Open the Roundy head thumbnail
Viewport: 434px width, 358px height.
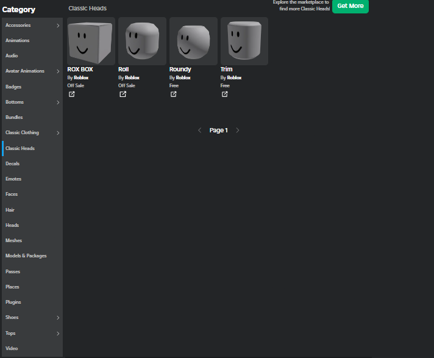[193, 41]
